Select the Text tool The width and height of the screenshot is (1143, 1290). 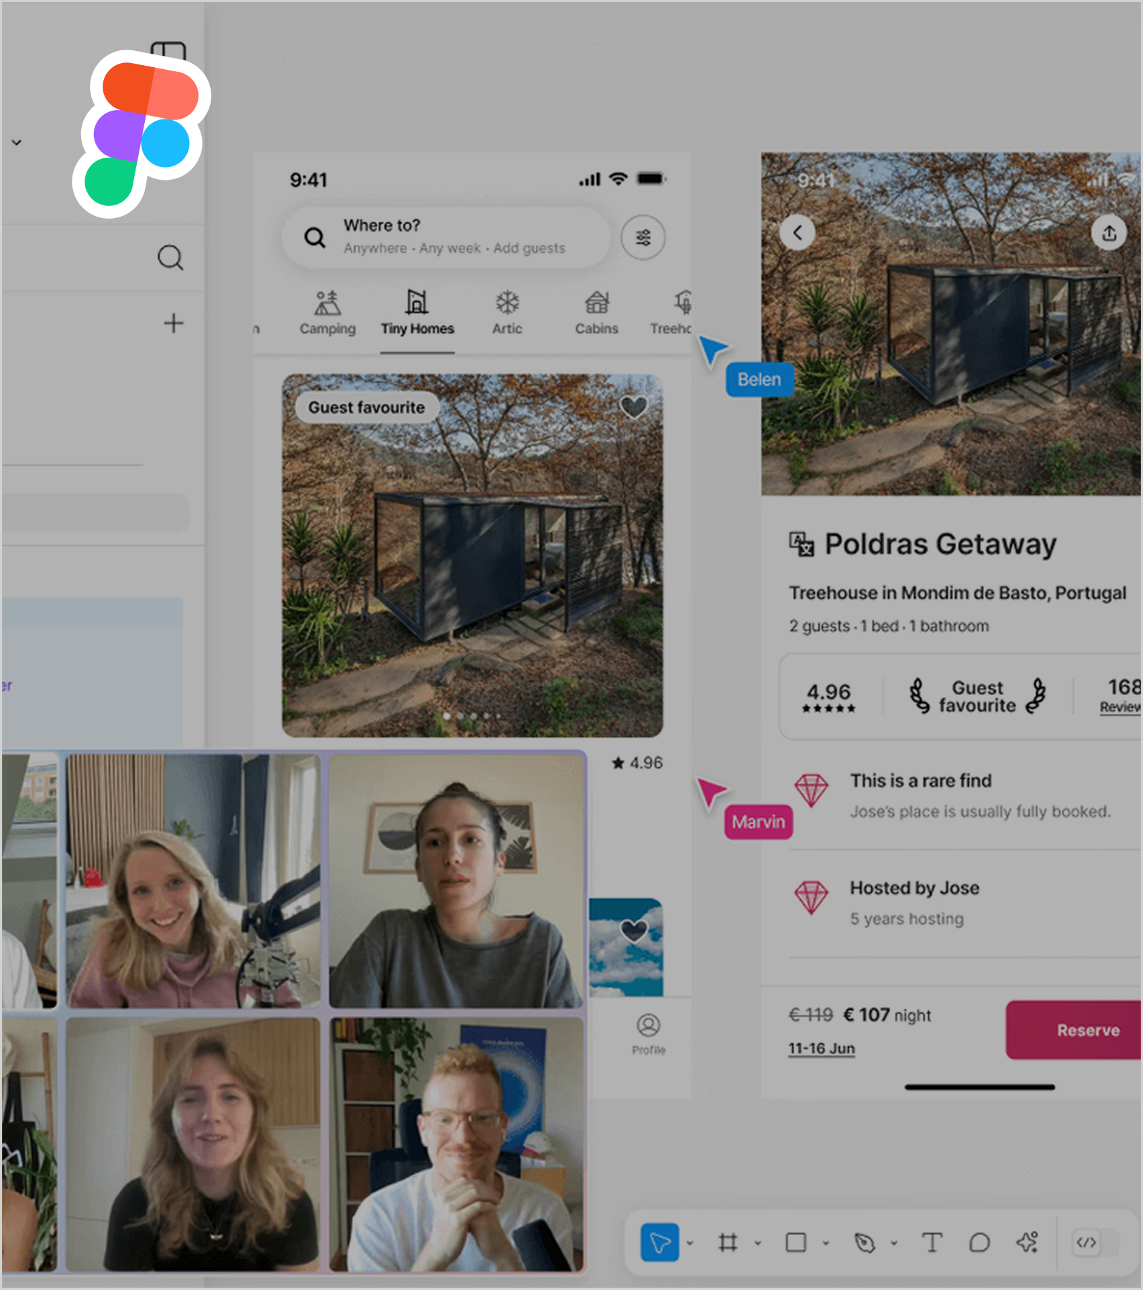pyautogui.click(x=932, y=1242)
